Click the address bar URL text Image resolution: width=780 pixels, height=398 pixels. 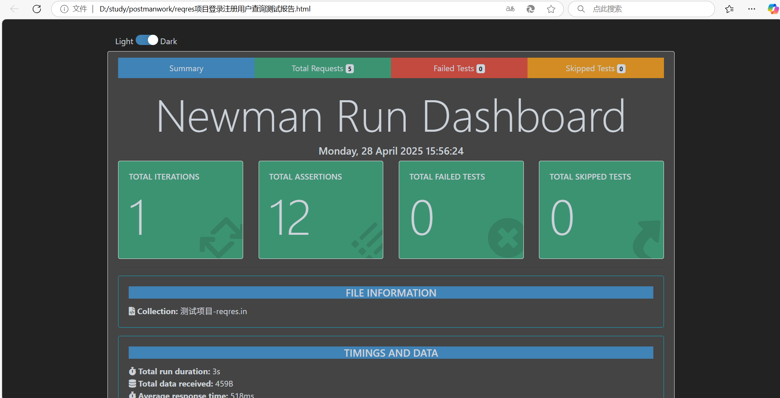pyautogui.click(x=205, y=9)
